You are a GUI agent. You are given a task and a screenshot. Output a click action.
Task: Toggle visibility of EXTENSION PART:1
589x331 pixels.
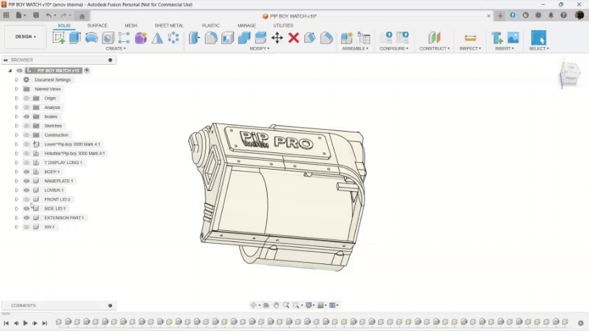(x=26, y=217)
